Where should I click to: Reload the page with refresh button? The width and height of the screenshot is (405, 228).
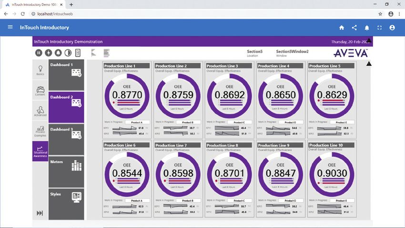23,14
